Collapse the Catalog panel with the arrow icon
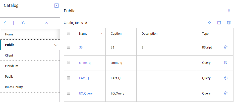The image size is (237, 102). tap(56, 6)
